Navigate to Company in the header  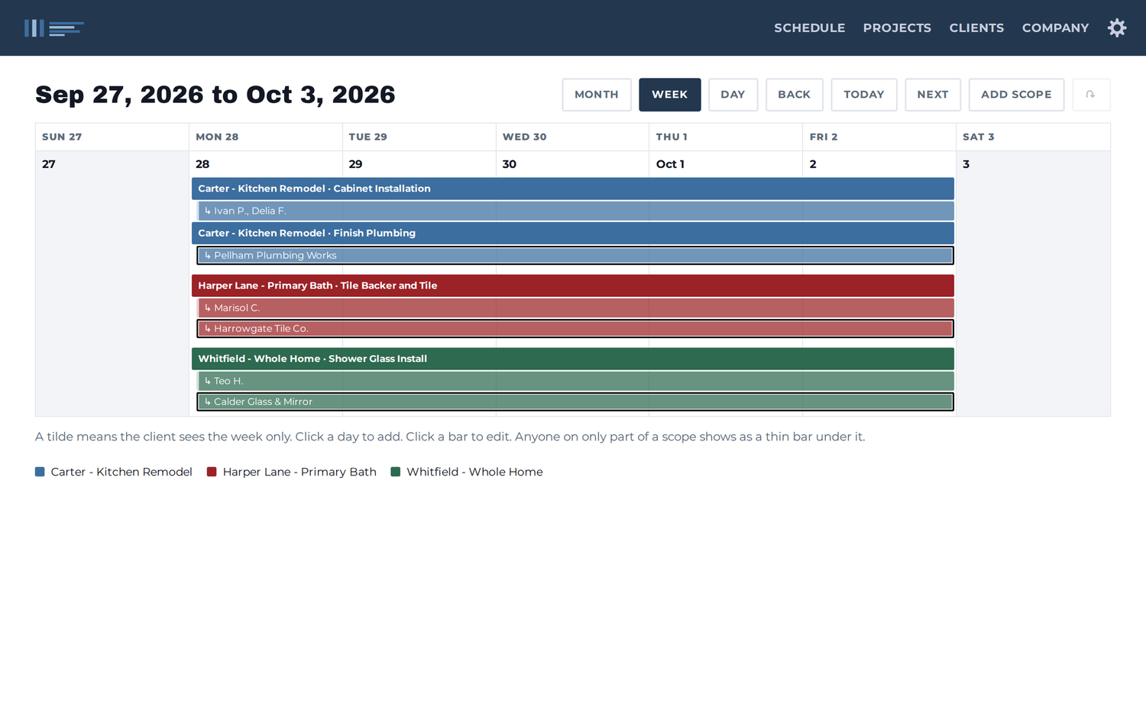tap(1055, 28)
